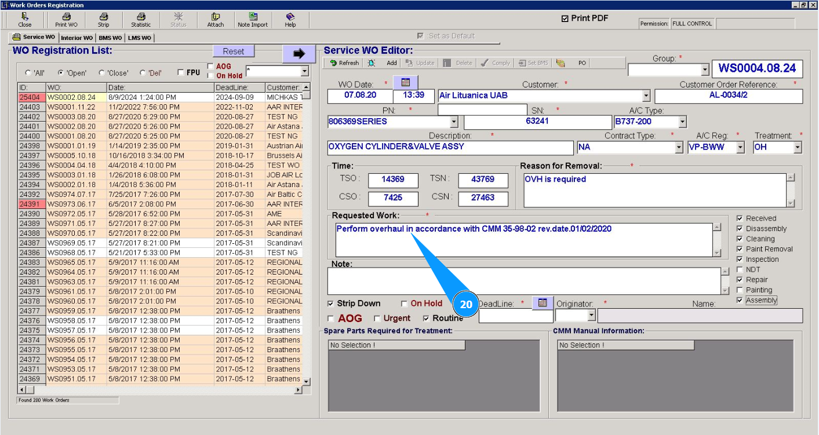The width and height of the screenshot is (819, 435).
Task: Enable the NDT checkbox
Action: [x=740, y=269]
